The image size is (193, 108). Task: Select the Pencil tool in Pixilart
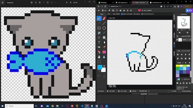[99, 18]
